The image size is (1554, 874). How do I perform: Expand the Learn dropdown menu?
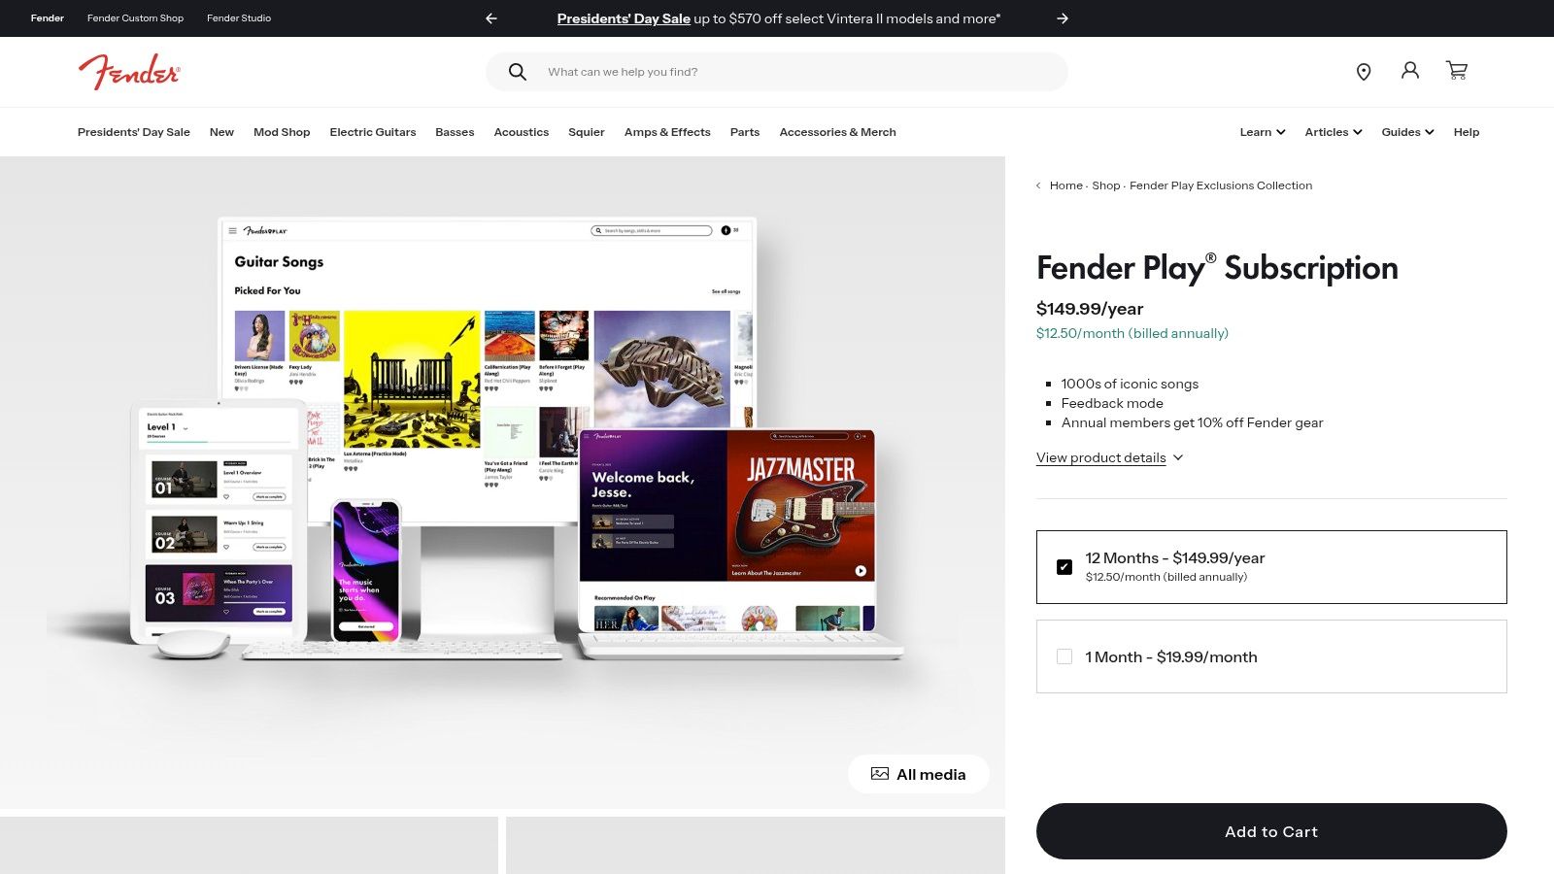pos(1262,132)
